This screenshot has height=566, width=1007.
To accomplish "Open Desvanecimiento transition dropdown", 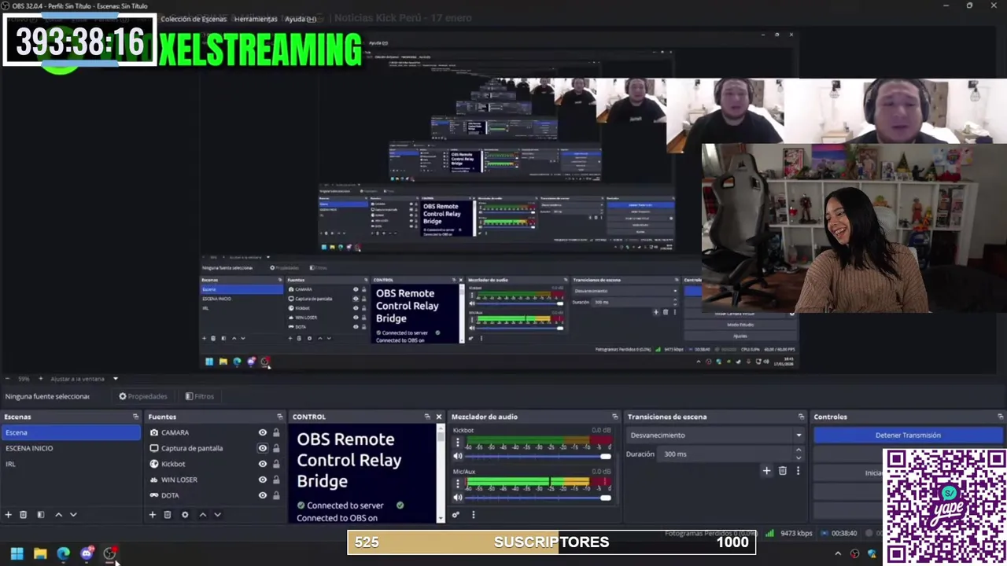I will tap(715, 435).
